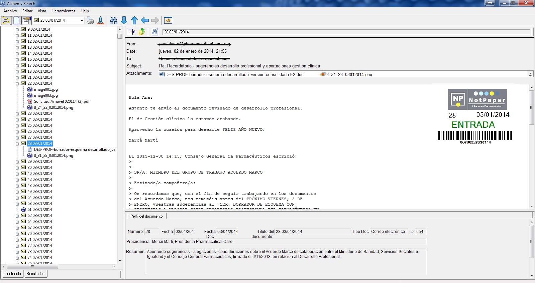Click the red stamp icon in toolbar
535x283 pixels.
tap(100, 20)
